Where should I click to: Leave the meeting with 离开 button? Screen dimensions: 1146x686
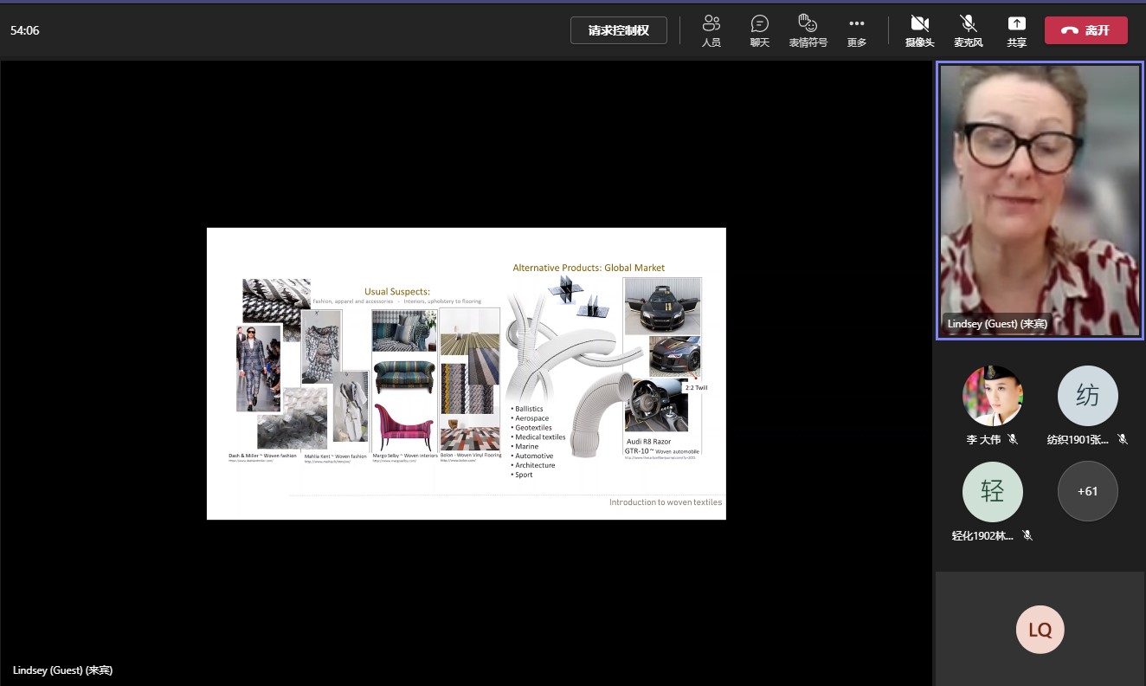(1085, 30)
